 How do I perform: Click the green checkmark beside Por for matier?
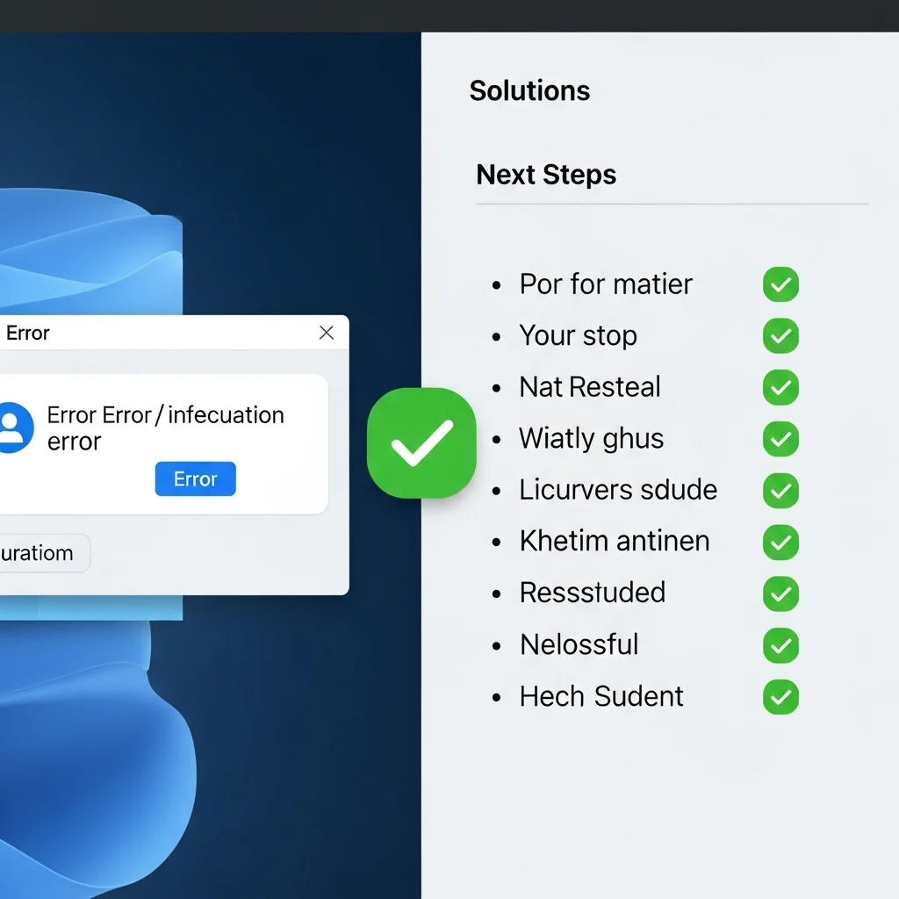pos(780,284)
